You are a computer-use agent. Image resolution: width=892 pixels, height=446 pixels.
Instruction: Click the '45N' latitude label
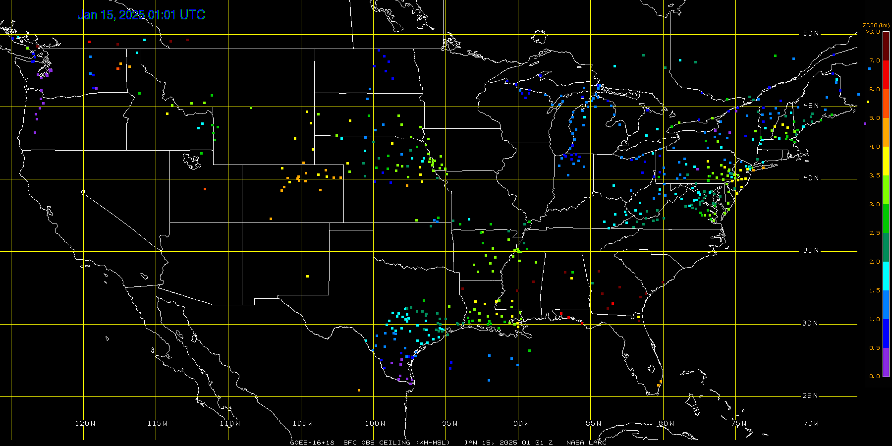coord(811,106)
